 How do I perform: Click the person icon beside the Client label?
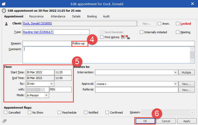pos(7,24)
